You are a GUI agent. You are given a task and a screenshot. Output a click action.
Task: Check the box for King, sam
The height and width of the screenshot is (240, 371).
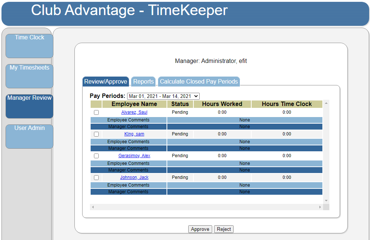96,134
